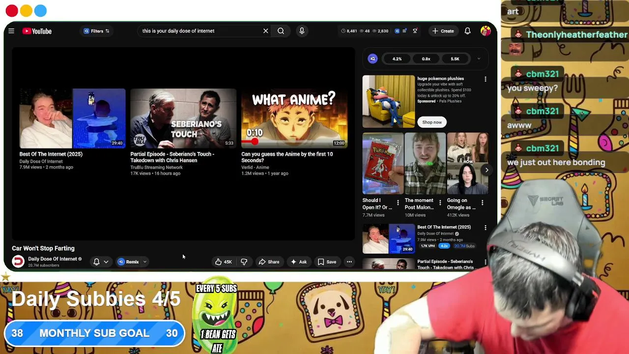Click the 1.7K VPH badge
The image size is (629, 354).
[428, 246]
